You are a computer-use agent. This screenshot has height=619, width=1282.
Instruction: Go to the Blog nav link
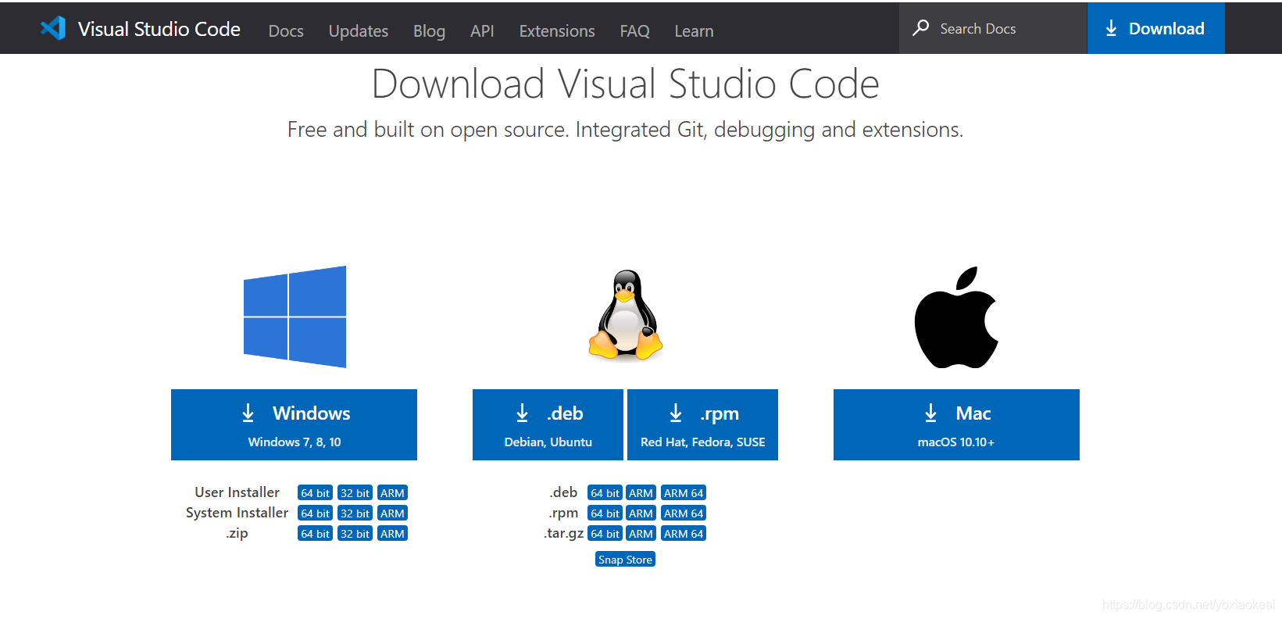click(429, 31)
